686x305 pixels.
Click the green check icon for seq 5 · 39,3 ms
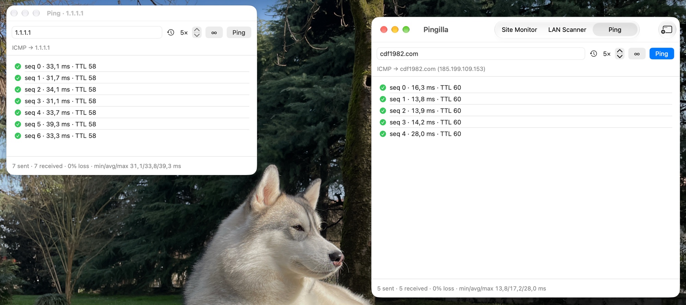(18, 124)
